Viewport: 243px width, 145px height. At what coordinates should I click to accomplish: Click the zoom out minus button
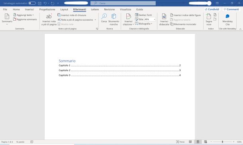(211, 142)
